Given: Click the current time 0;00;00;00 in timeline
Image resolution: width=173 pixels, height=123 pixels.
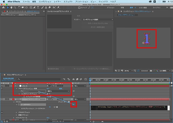Looking at the screenshot, I should click(x=9, y=78).
